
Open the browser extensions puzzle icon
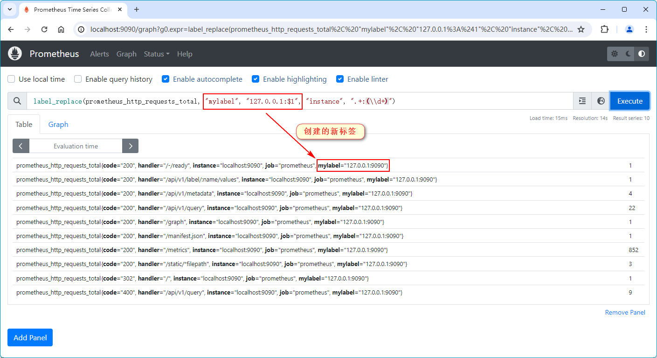[x=604, y=29]
